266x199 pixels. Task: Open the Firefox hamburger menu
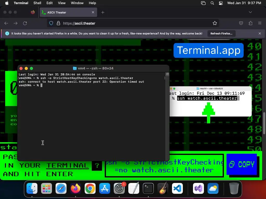260,23
